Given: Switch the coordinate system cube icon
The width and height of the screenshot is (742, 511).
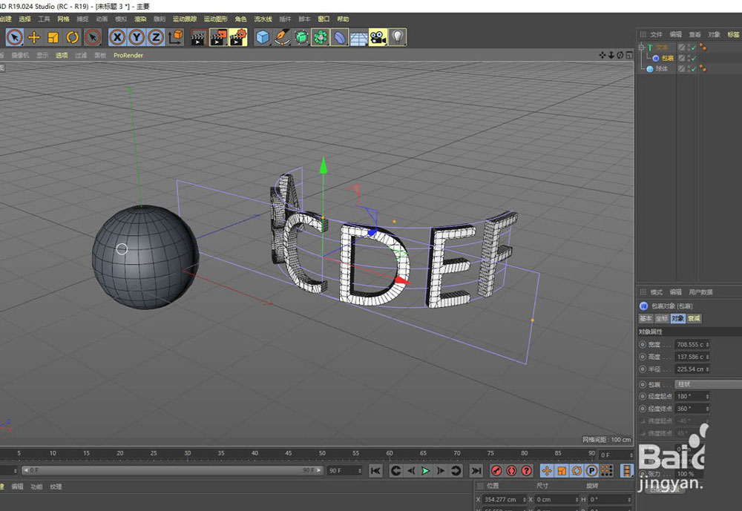Looking at the screenshot, I should click(x=176, y=37).
